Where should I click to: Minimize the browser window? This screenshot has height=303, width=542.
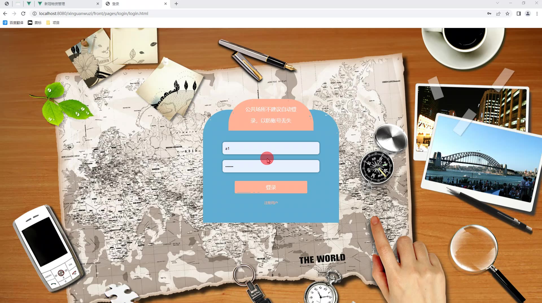510,3
